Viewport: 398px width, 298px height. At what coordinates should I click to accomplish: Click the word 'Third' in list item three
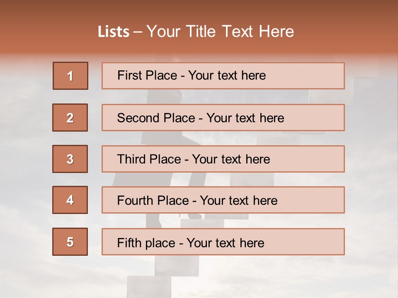click(131, 159)
